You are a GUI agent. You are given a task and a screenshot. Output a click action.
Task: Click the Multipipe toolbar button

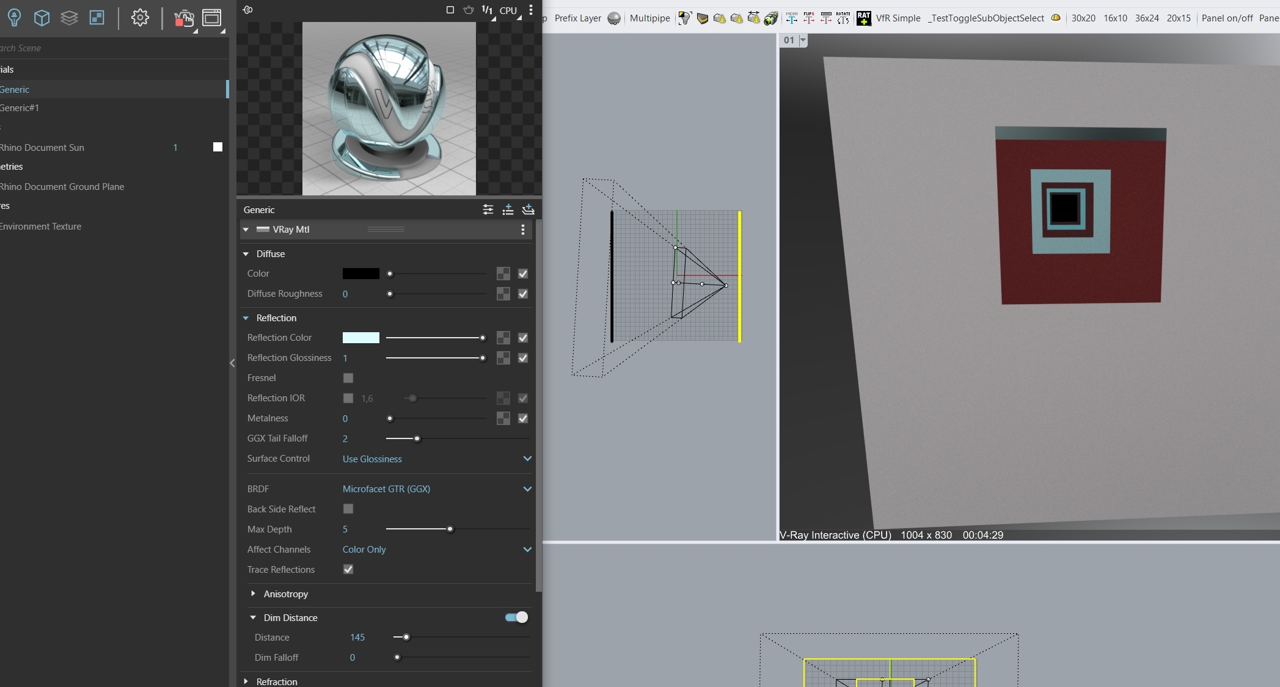[x=649, y=18]
